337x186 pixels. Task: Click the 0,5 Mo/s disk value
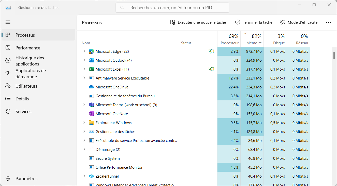[277, 123]
